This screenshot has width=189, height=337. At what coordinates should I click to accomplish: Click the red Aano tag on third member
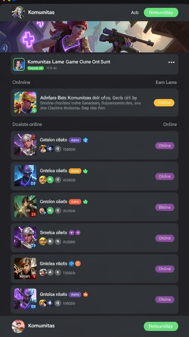[75, 202]
